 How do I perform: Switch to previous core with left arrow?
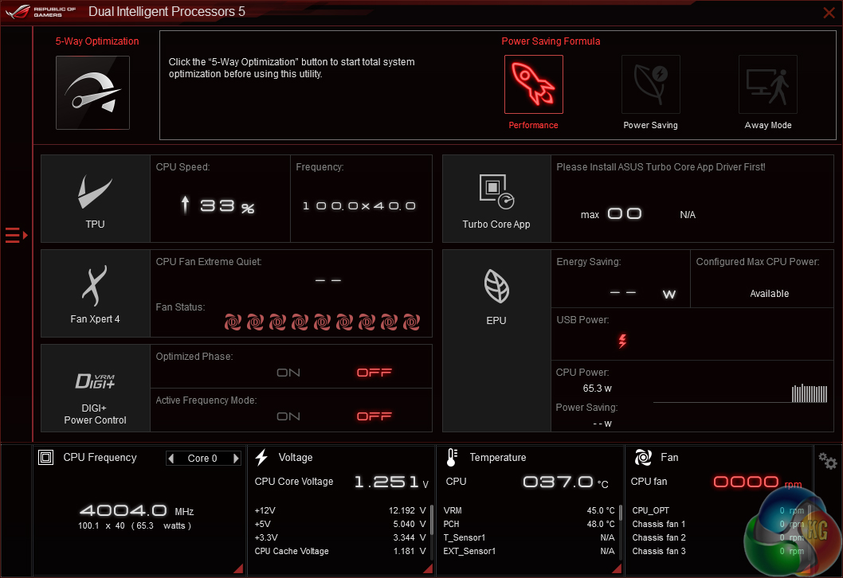point(171,459)
